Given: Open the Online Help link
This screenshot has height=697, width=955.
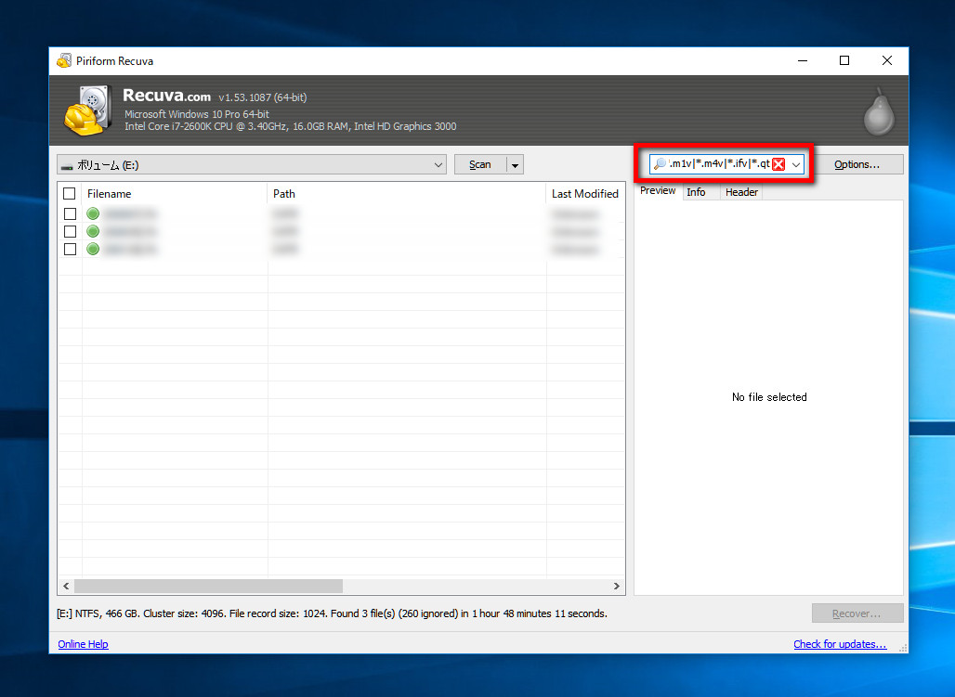Looking at the screenshot, I should click(x=83, y=644).
